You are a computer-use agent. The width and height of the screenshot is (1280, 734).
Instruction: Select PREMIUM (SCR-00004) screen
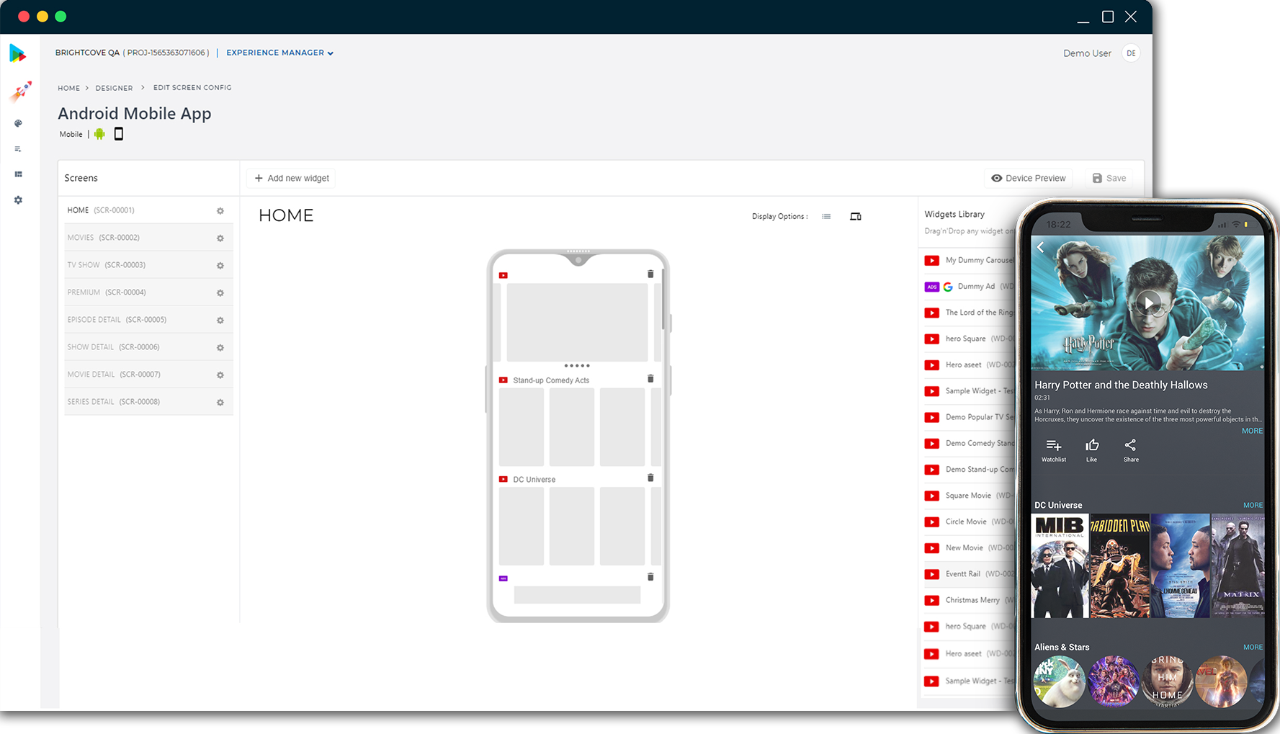[x=148, y=292]
